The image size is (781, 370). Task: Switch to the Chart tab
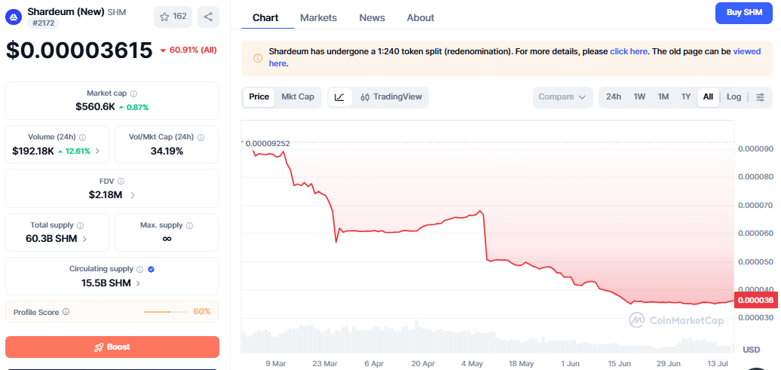(265, 18)
